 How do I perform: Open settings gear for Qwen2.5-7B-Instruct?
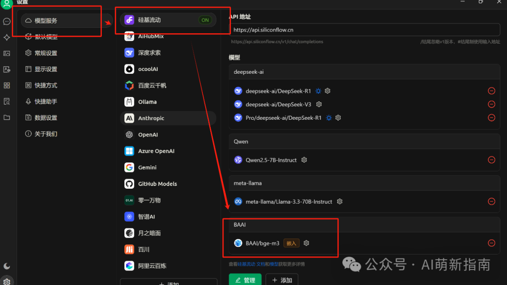(304, 160)
